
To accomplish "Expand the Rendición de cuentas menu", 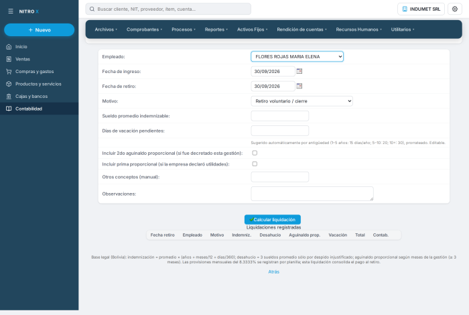I will pyautogui.click(x=301, y=29).
